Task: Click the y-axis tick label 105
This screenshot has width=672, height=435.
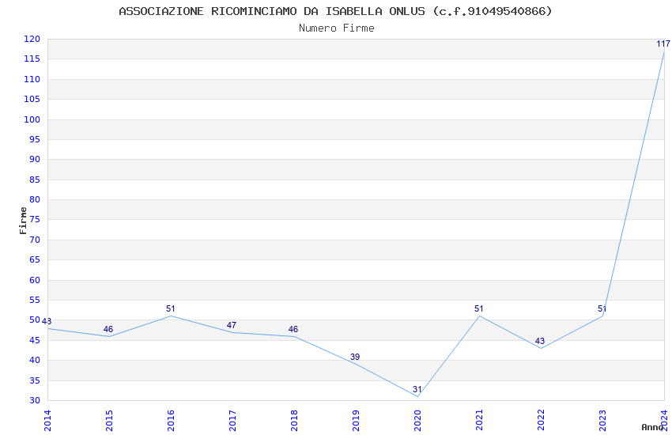Action: [32, 99]
